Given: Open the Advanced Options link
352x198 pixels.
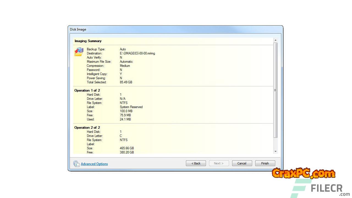Looking at the screenshot, I should point(94,164).
